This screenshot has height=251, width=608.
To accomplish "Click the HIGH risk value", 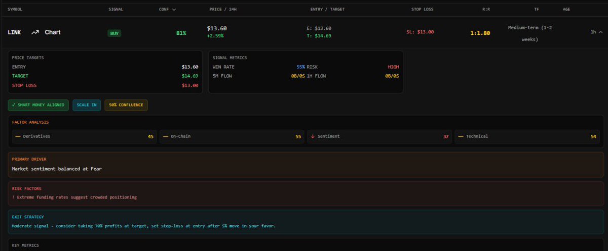I will click(393, 67).
